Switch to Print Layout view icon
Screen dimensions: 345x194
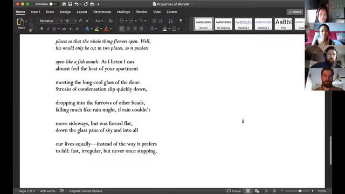pyautogui.click(x=248, y=191)
